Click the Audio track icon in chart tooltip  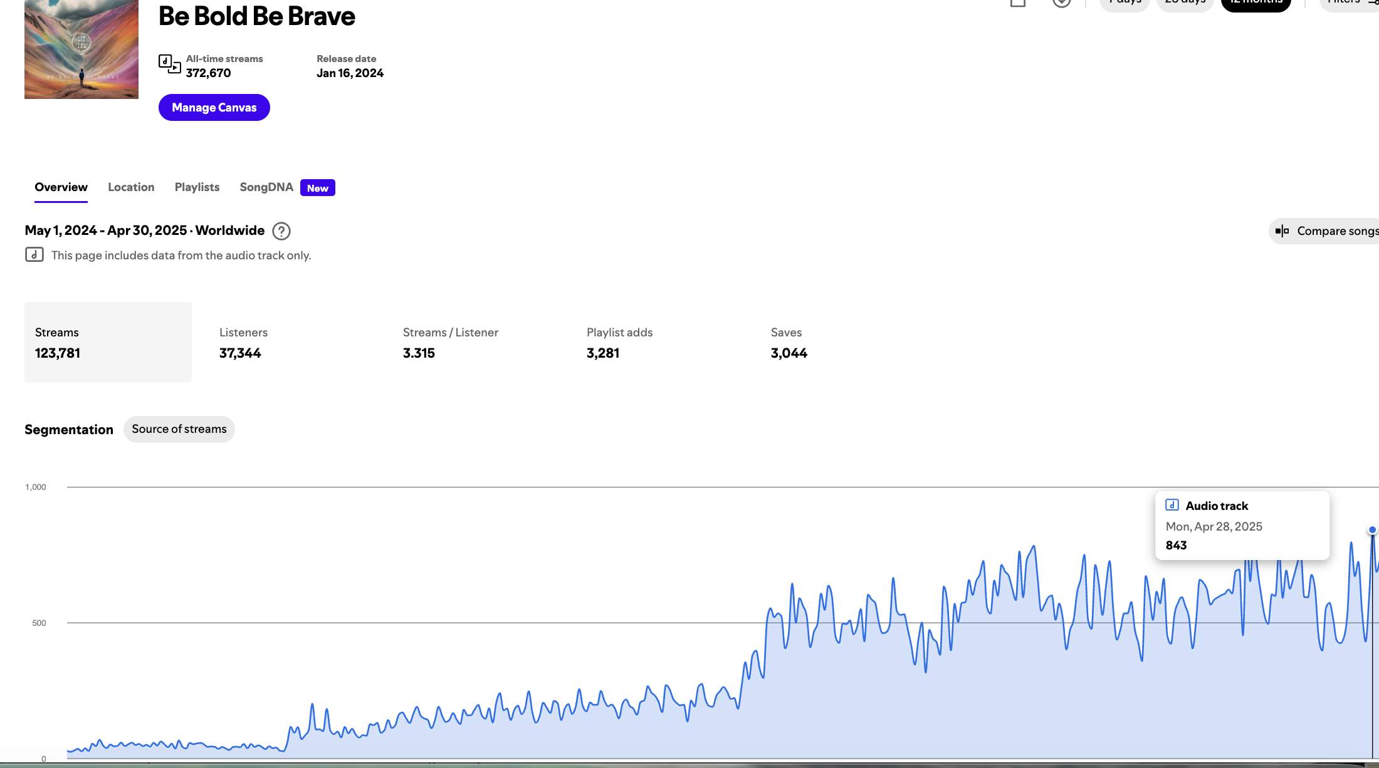1172,505
